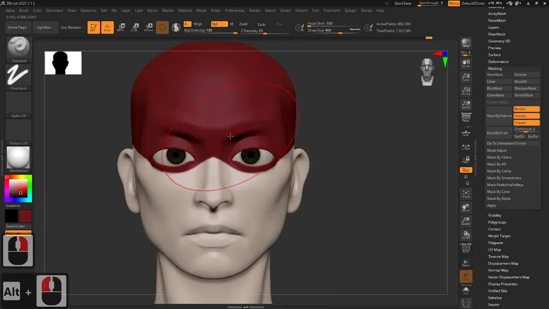Open the Texture Off slot
This screenshot has height=309, width=549.
(x=18, y=132)
